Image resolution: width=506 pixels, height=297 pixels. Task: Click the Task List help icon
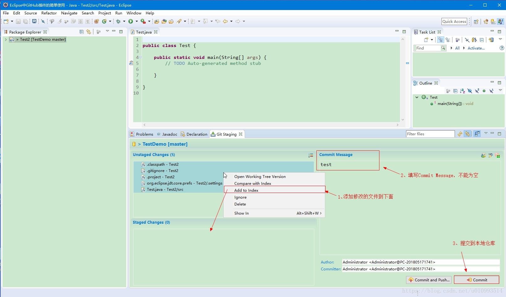tap(502, 48)
